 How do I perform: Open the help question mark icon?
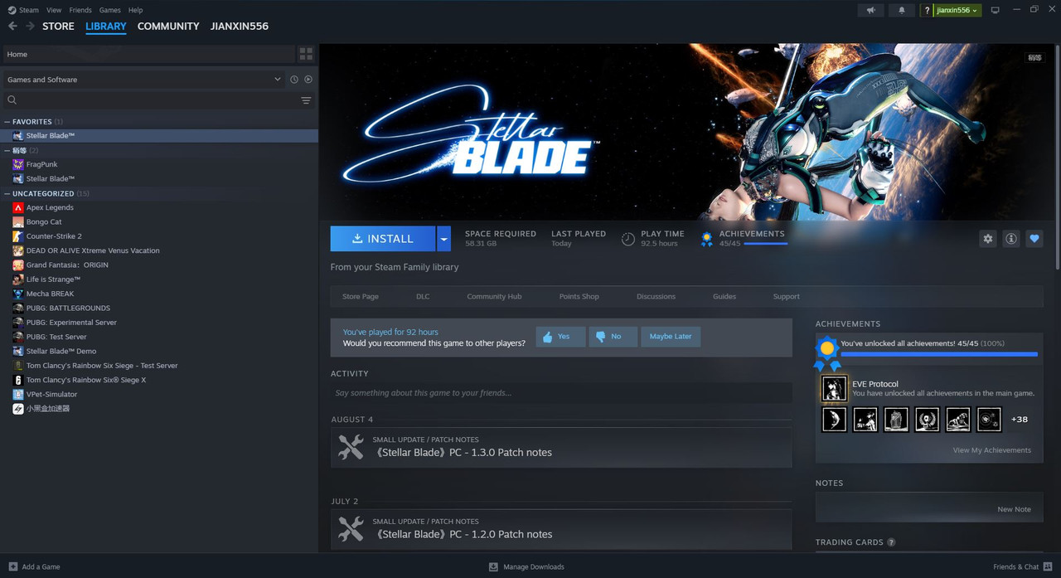(927, 10)
